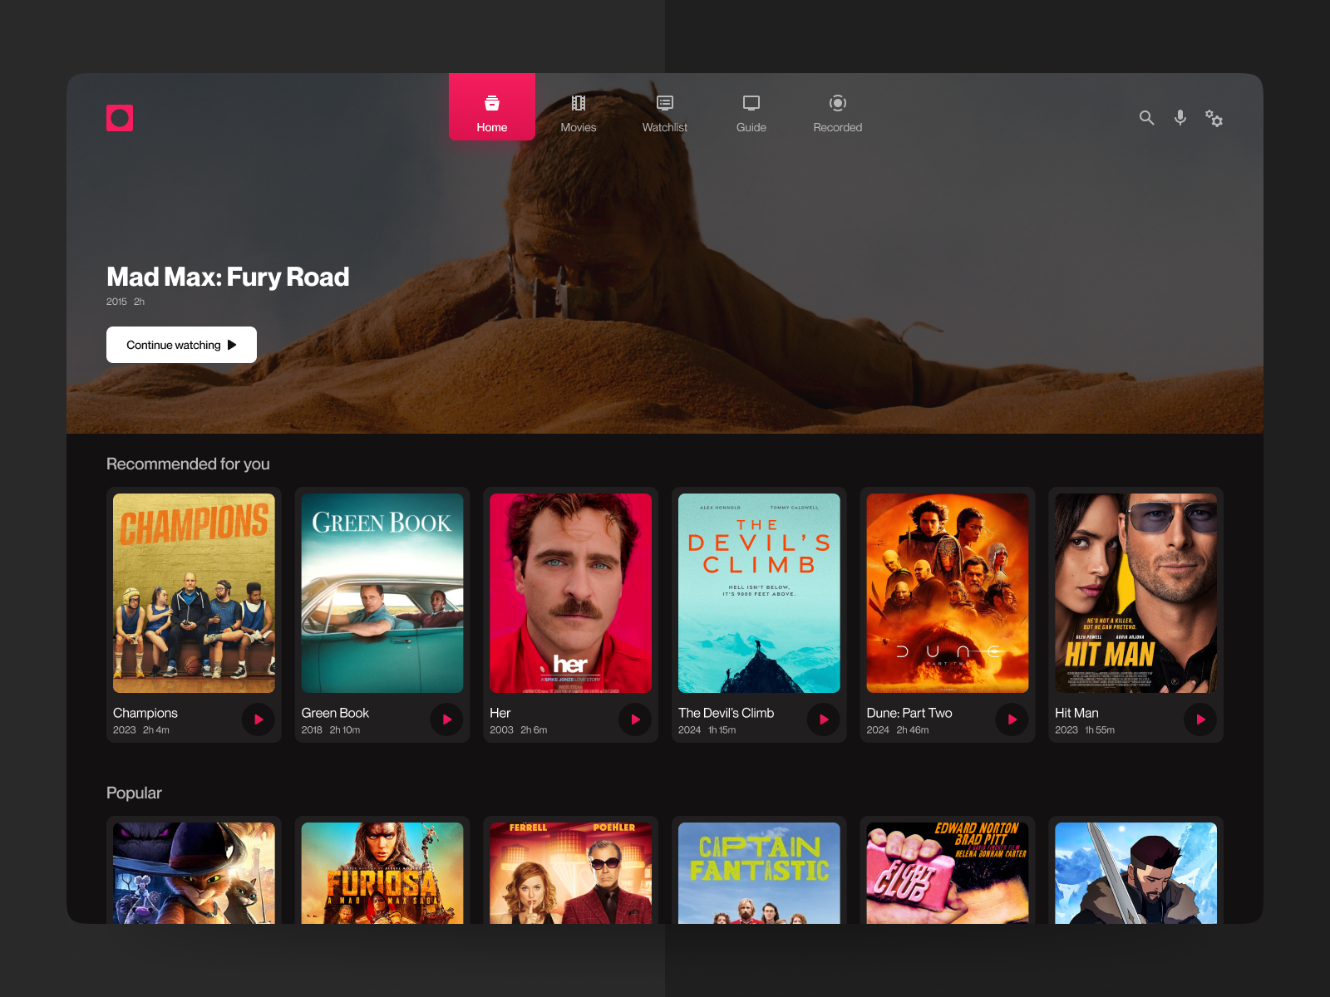1330x997 pixels.
Task: Select the Recorded recording icon
Action: (837, 103)
